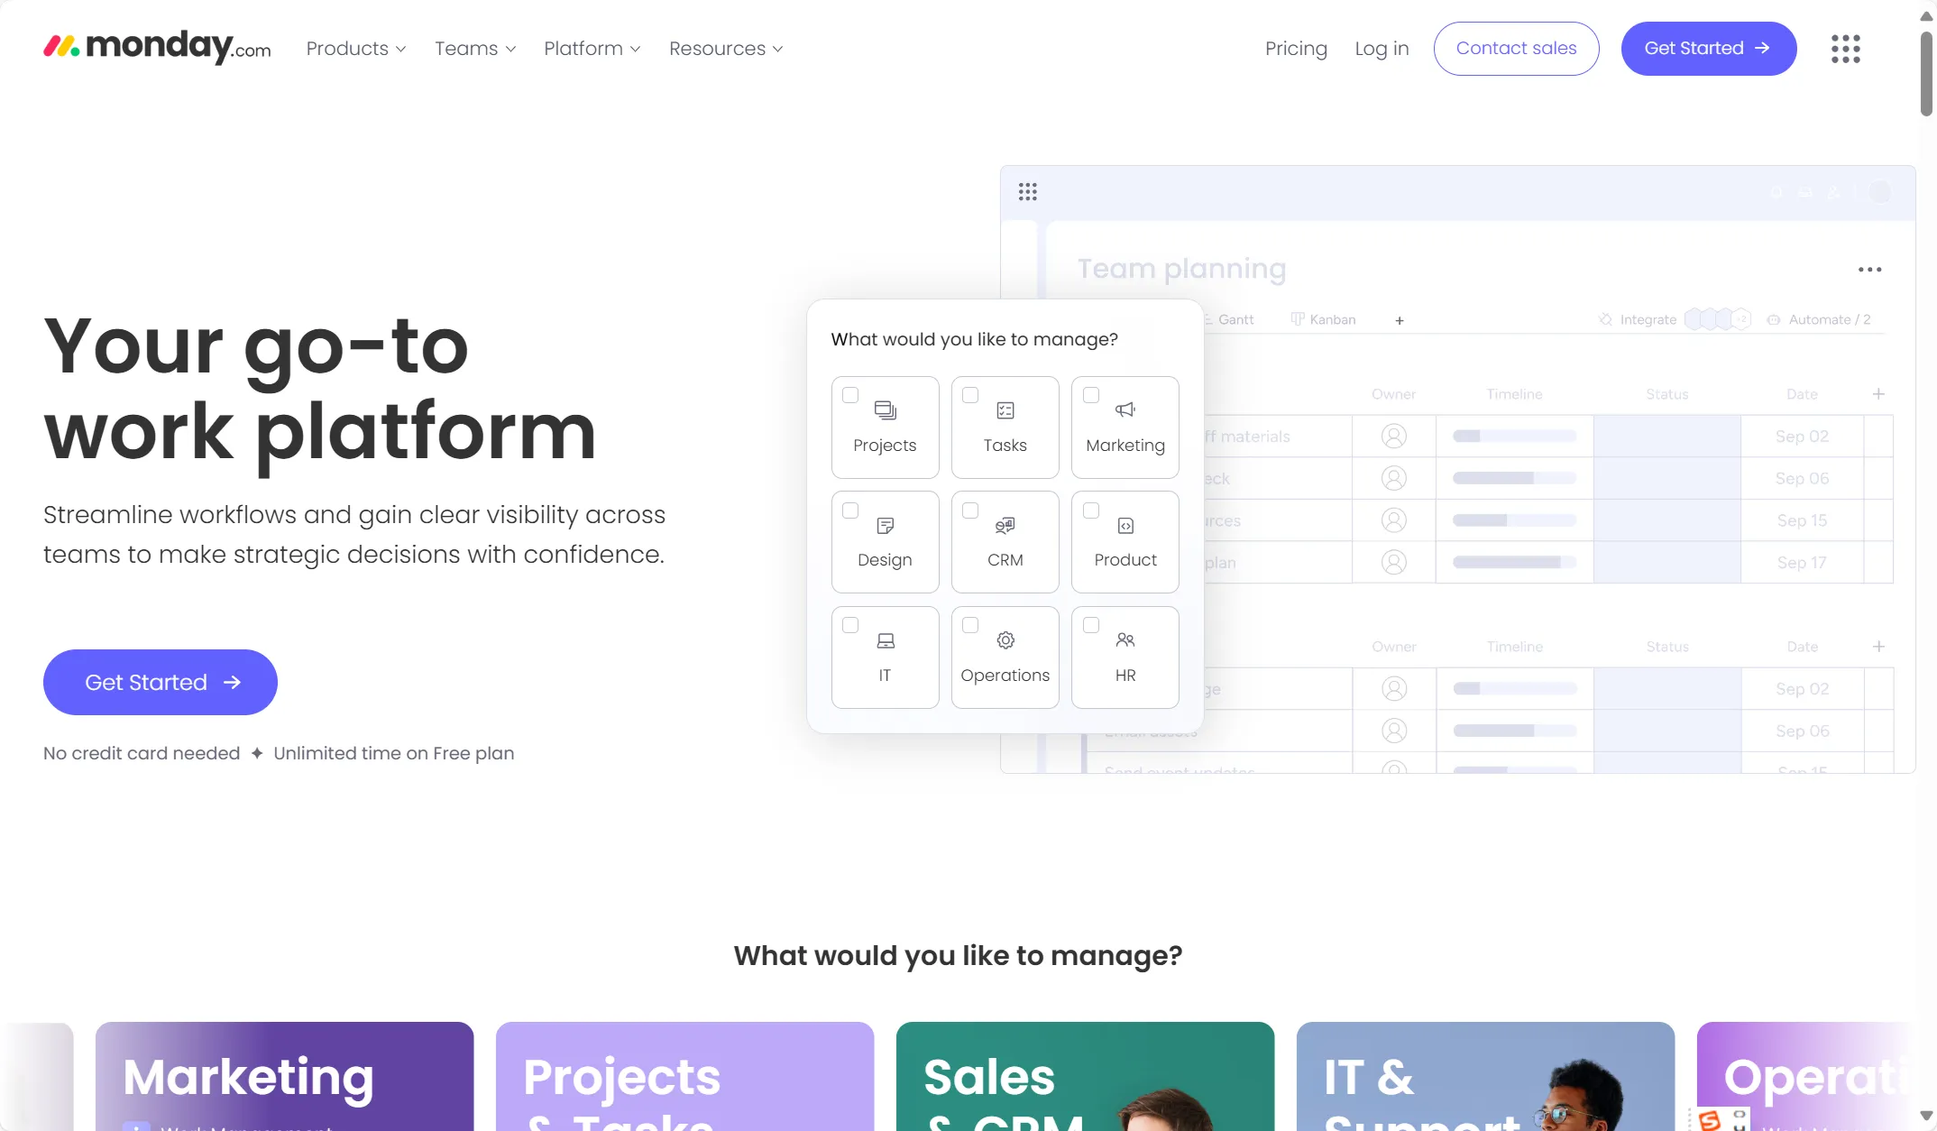Click the Contact sales button
Image resolution: width=1937 pixels, height=1131 pixels.
pyautogui.click(x=1516, y=49)
